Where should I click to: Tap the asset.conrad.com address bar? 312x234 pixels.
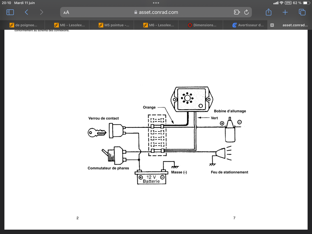coord(156,12)
